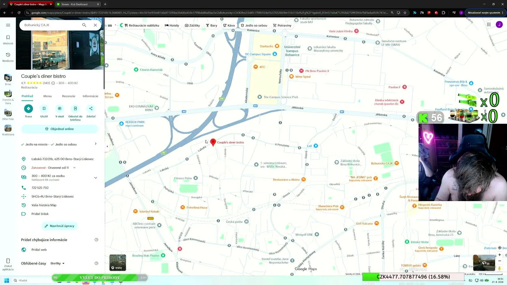Open the Uložené saved places sidebar item
This screenshot has width=507, height=285.
pos(8,40)
